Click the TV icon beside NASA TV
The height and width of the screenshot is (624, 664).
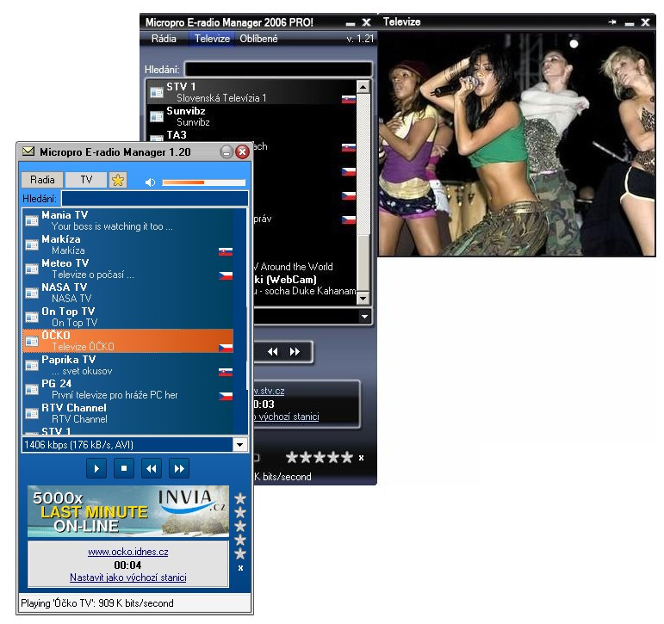coord(32,293)
